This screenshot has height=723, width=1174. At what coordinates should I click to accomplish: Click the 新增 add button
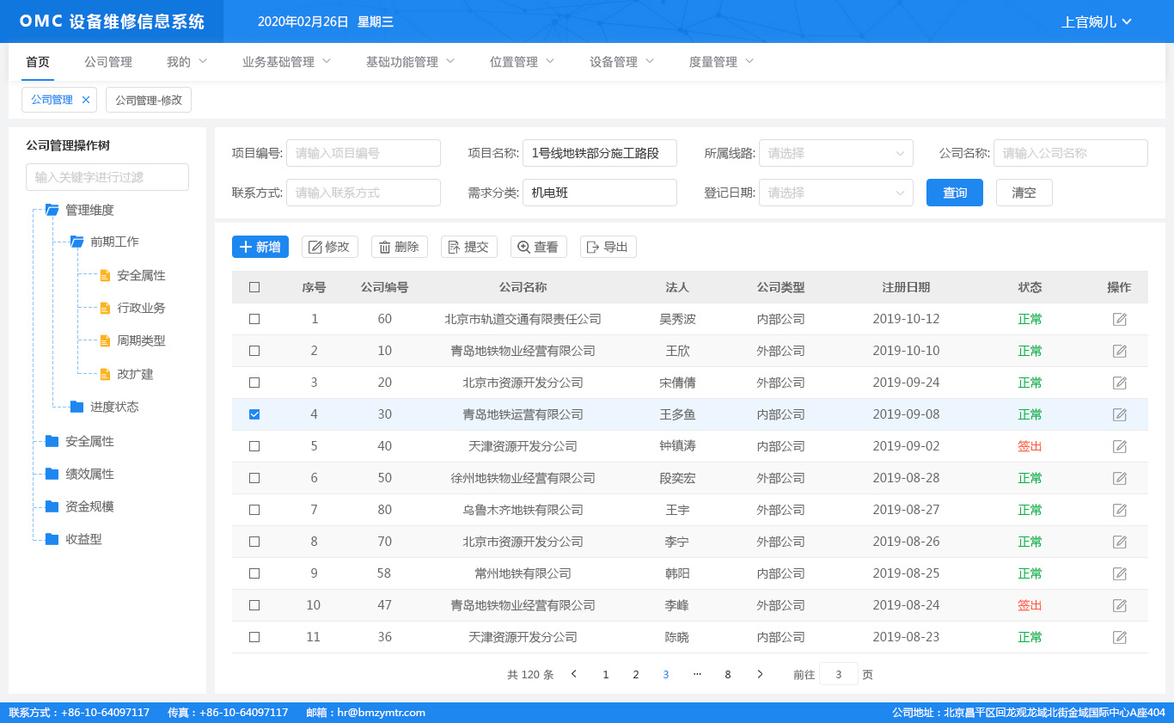[x=260, y=247]
